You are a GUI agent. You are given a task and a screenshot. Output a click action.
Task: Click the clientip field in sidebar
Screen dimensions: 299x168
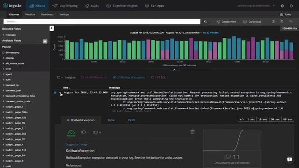pos(9,58)
